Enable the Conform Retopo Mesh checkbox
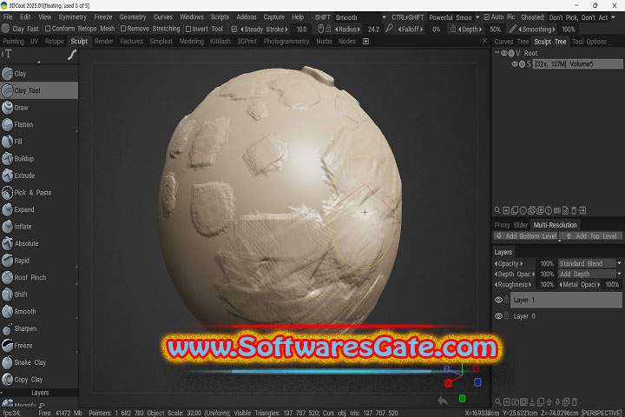This screenshot has width=625, height=417. 48,29
